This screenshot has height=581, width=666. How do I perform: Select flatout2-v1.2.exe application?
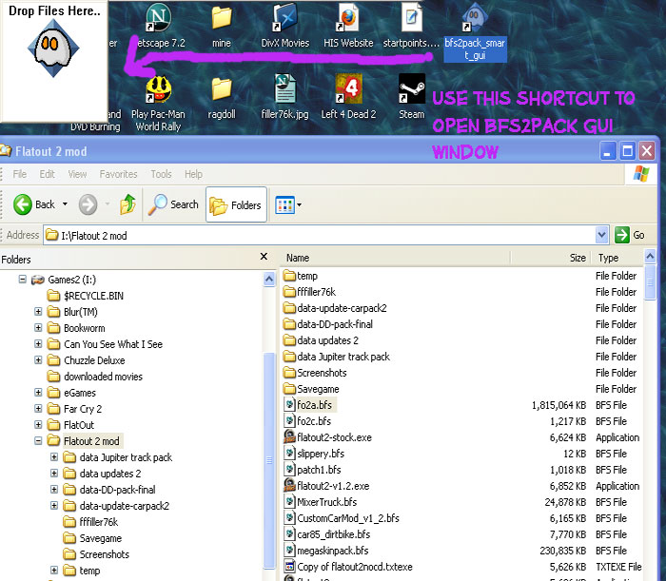[x=326, y=486]
